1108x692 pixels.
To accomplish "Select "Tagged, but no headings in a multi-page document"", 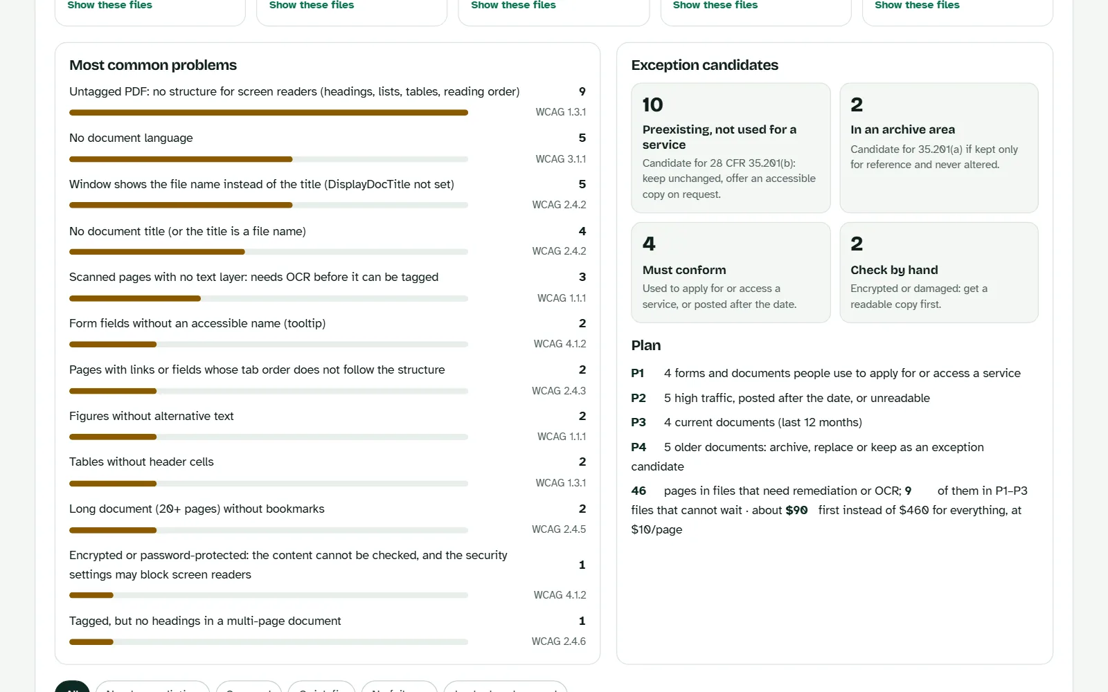I will pyautogui.click(x=205, y=621).
